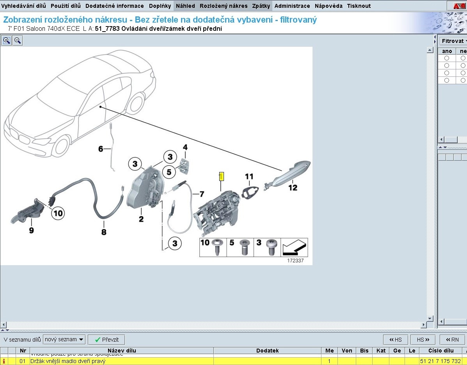The width and height of the screenshot is (467, 365).
Task: Select the first 'ne' radio button
Action: point(463,58)
